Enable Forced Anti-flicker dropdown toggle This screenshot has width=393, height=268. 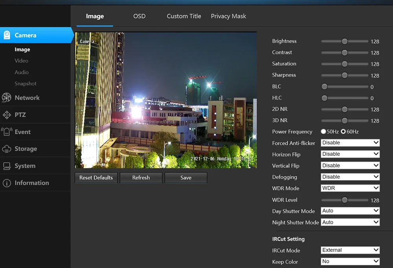(x=349, y=142)
